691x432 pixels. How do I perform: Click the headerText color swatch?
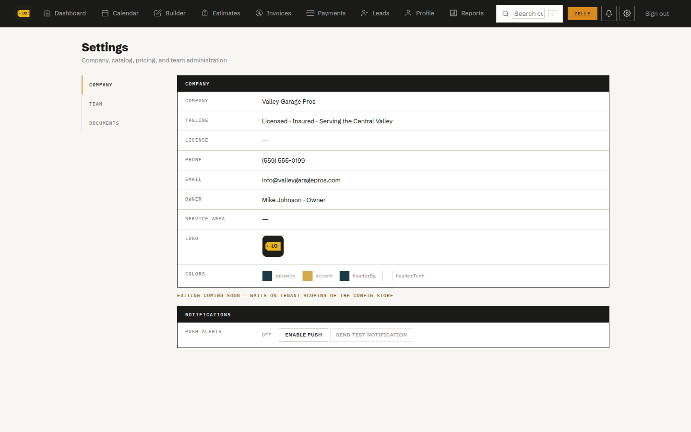[x=388, y=276]
